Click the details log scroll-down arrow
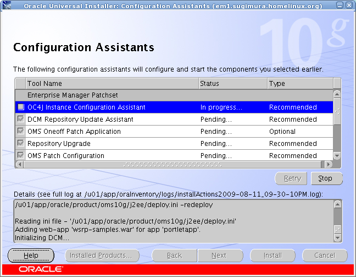Viewport: 356px width, 277px height. (x=338, y=238)
